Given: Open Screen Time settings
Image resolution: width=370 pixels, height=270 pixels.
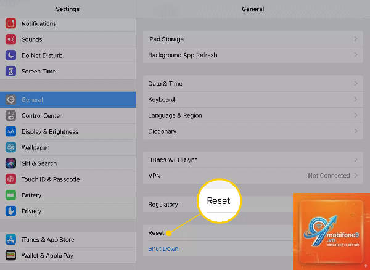Looking at the screenshot, I should 68,72.
